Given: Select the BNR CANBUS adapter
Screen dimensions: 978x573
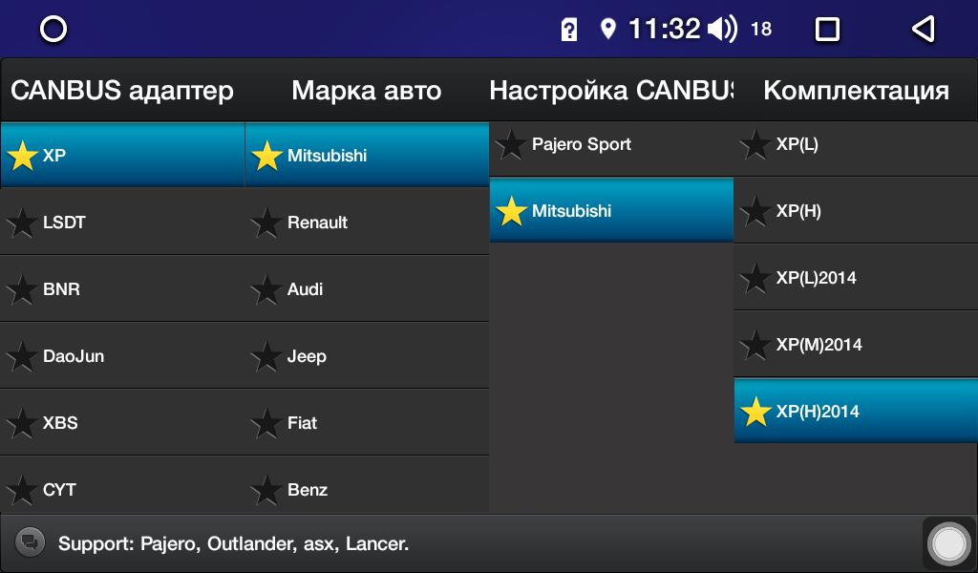Looking at the screenshot, I should (122, 289).
